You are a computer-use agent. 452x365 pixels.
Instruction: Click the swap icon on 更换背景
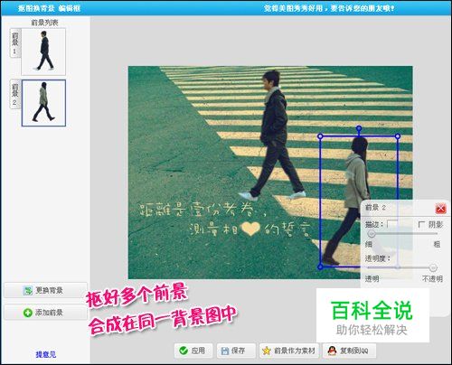click(28, 291)
